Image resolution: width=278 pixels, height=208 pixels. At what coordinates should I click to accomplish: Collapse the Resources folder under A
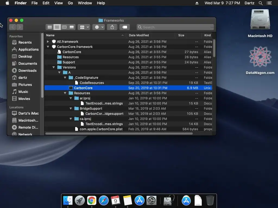click(65, 93)
